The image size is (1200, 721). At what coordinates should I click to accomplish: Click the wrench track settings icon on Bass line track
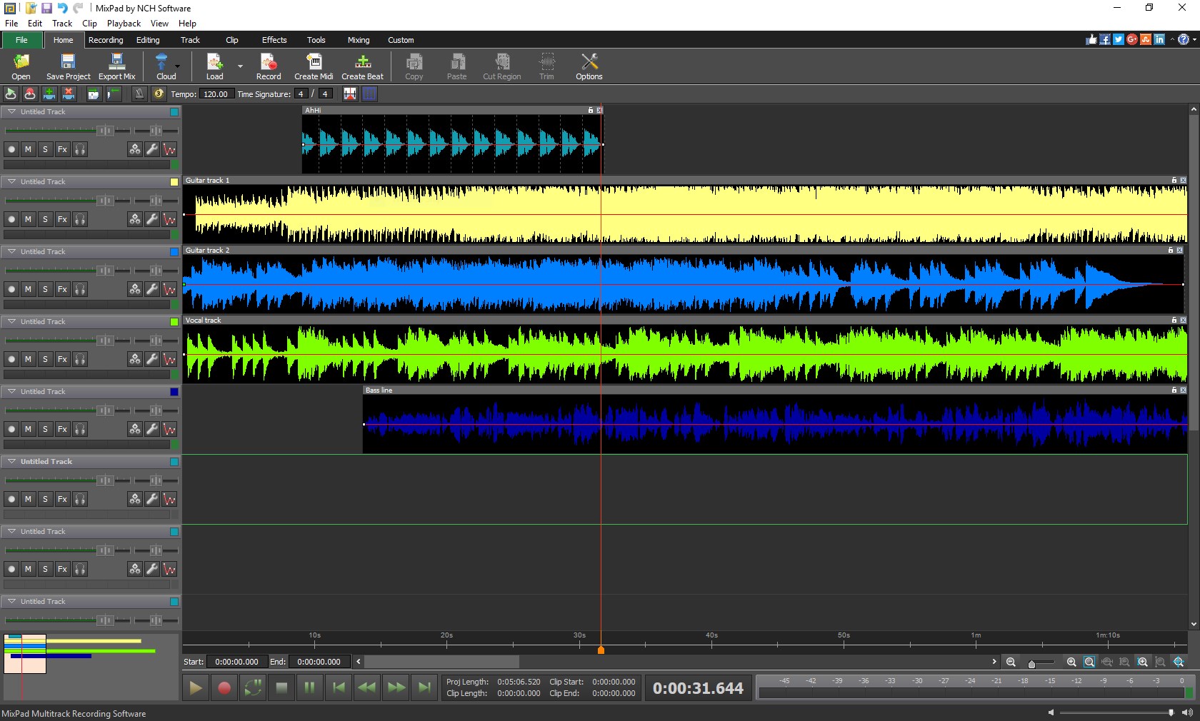pos(151,430)
